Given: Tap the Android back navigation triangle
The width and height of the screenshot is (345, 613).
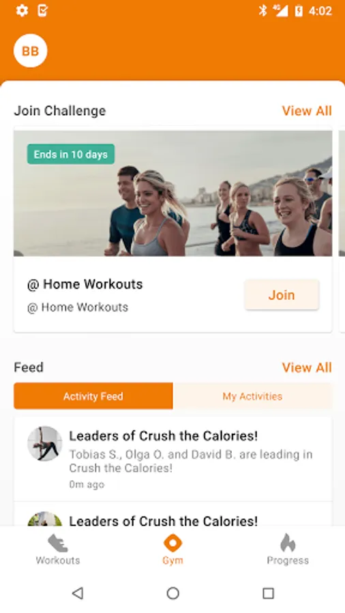Looking at the screenshot, I should [78, 593].
